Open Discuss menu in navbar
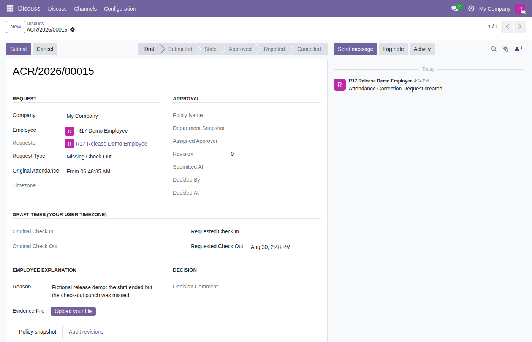This screenshot has height=342, width=532. point(57,8)
